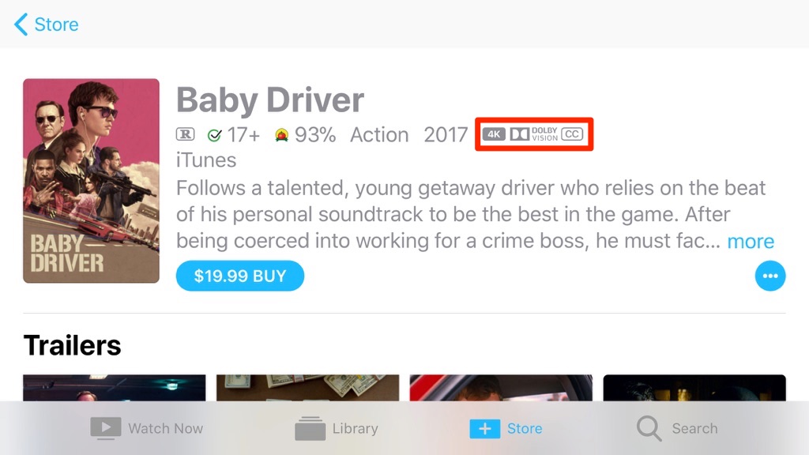Tap the Store back chevron
Screen dimensions: 809x455
[x=21, y=24]
